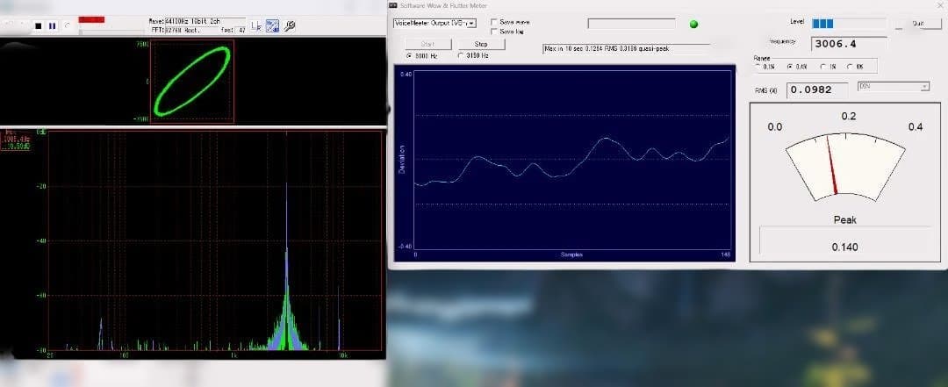Click the red level indicator bar in the analyzer
Image resolution: width=948 pixels, height=387 pixels.
[x=91, y=18]
